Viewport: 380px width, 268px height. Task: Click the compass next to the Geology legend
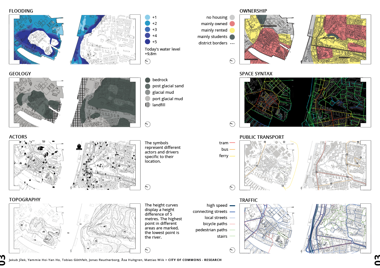(148, 124)
